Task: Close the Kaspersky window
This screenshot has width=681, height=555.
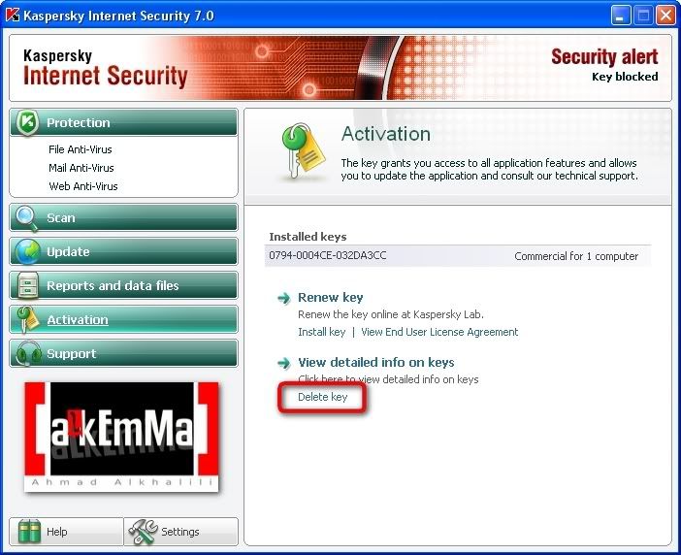Action: coord(665,16)
